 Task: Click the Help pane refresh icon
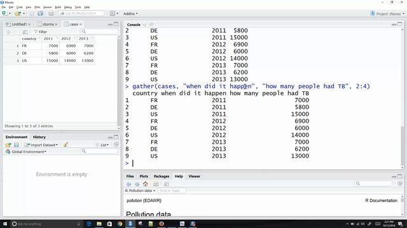[x=400, y=184]
